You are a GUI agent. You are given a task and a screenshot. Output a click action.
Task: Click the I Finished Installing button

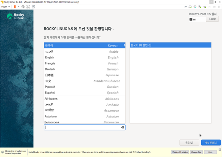tap(180, 152)
